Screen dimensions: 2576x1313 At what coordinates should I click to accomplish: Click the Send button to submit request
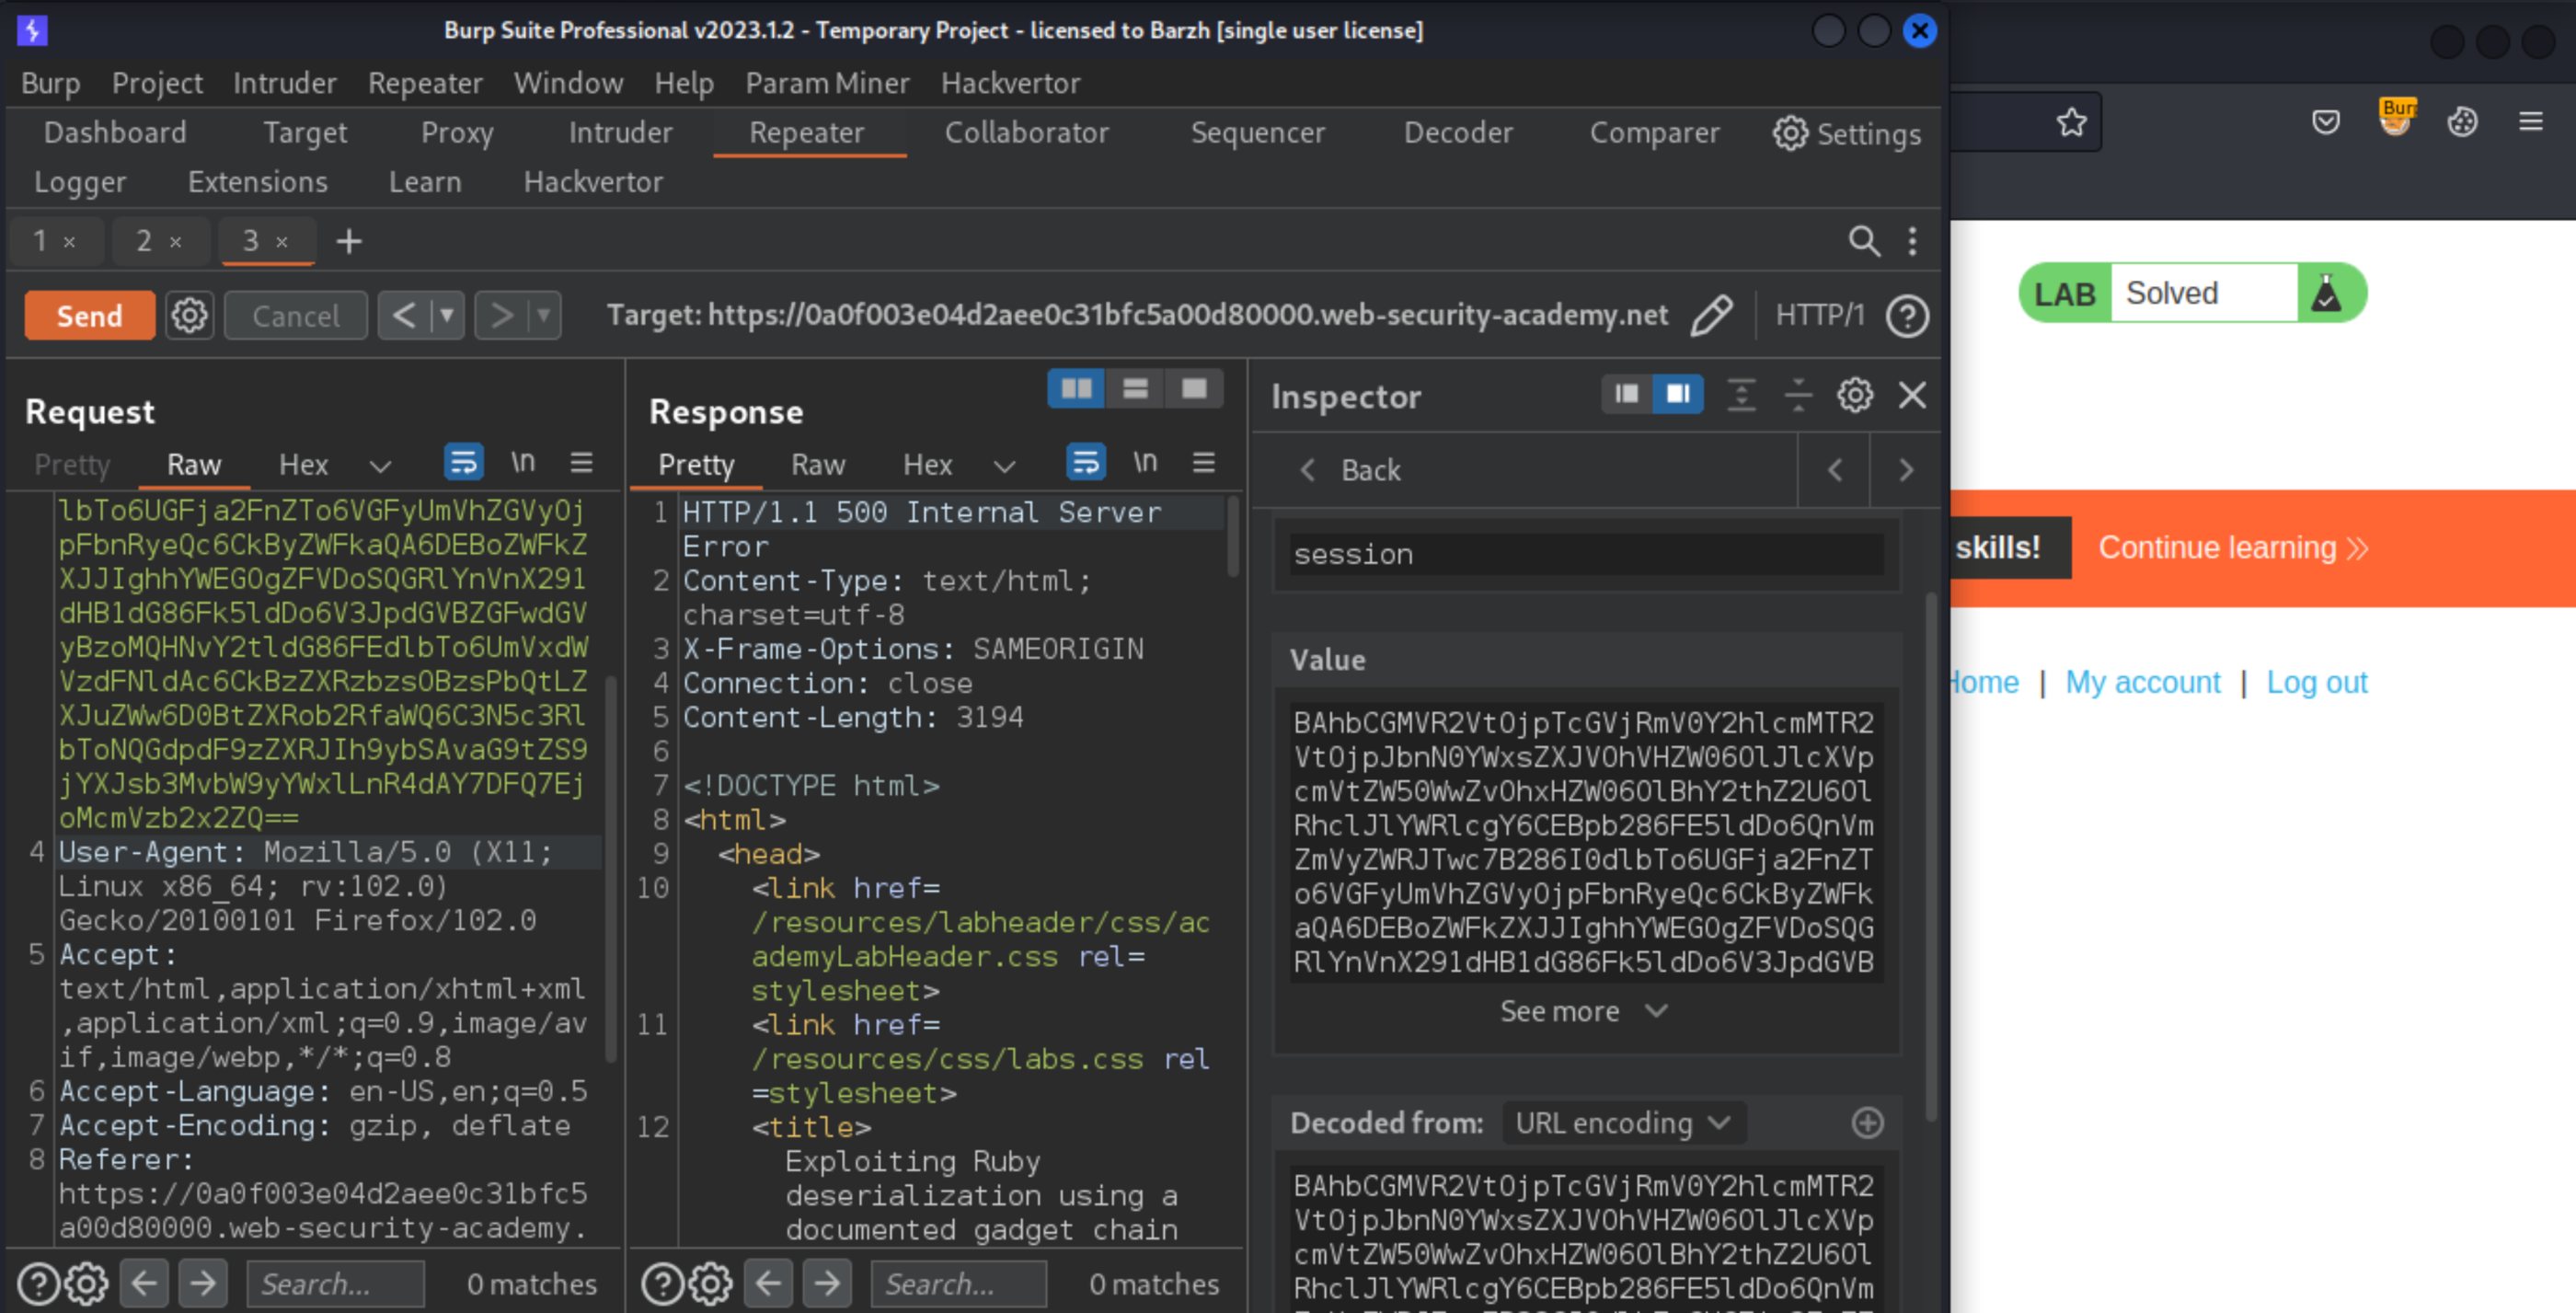87,317
